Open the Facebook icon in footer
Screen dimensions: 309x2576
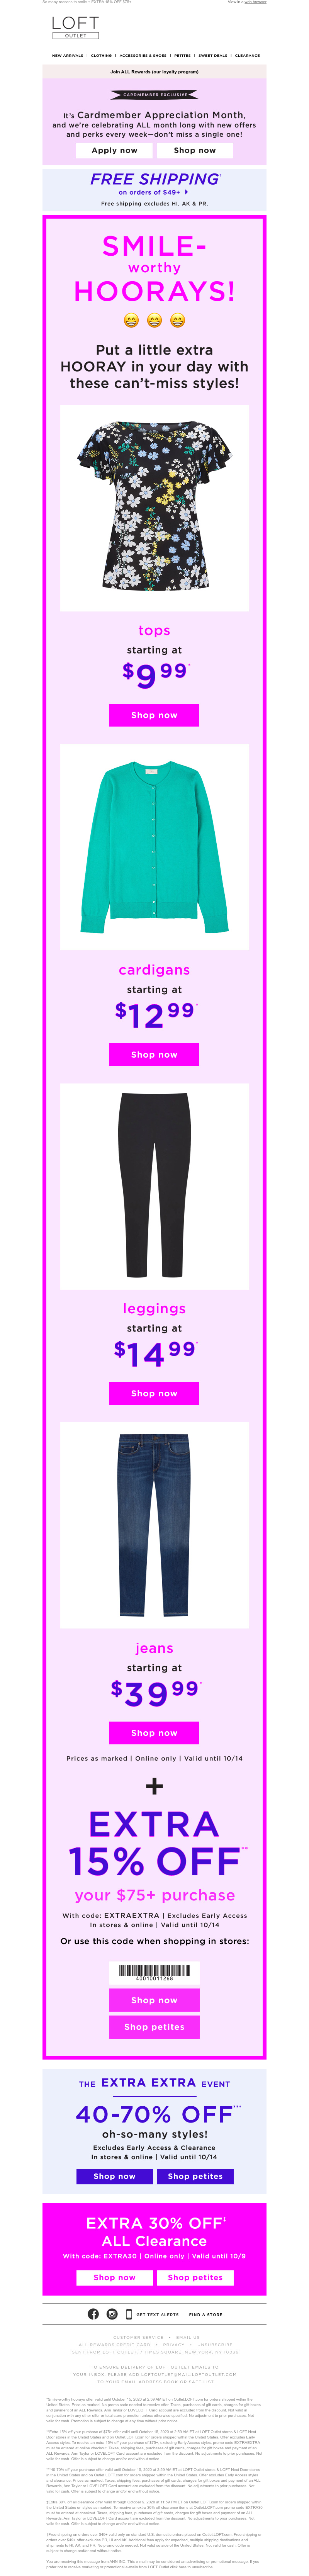click(x=93, y=2314)
